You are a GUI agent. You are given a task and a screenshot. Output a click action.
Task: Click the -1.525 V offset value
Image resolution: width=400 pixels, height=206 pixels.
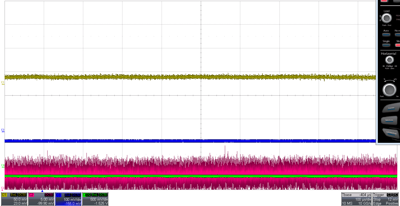[x=101, y=204]
